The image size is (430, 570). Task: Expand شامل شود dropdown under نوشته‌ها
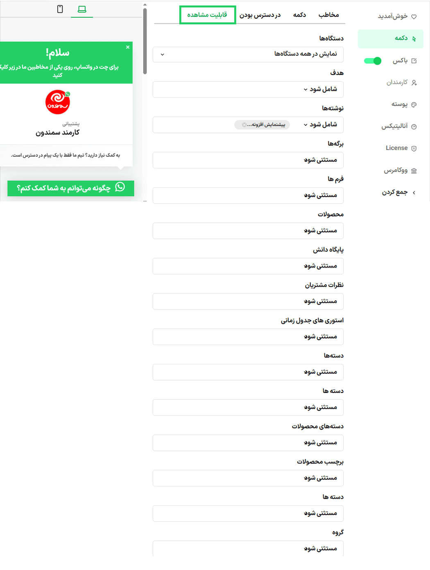coord(306,125)
